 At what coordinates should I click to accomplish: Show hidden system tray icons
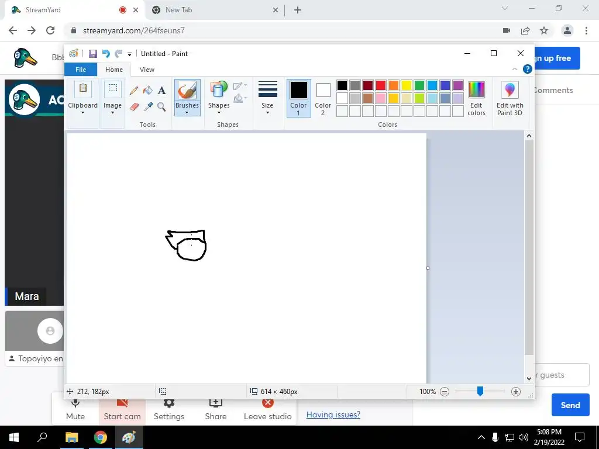(481, 437)
